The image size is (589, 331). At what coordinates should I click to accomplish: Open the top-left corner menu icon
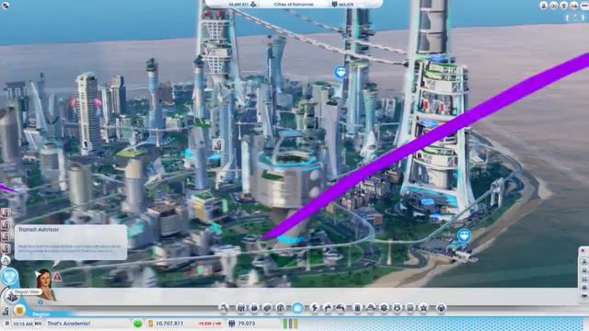[6, 5]
